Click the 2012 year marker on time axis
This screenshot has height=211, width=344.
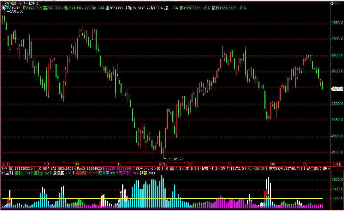pos(163,164)
